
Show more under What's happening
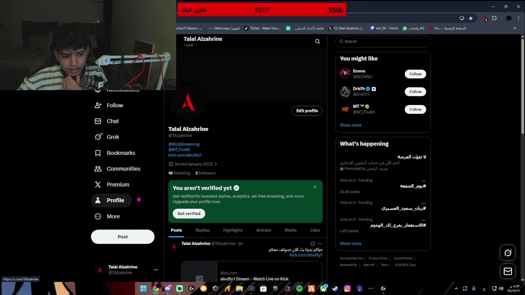tap(351, 243)
